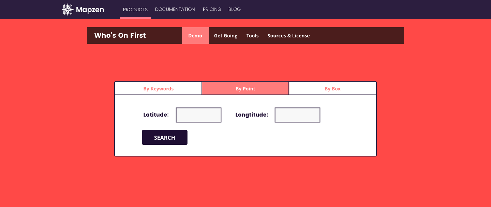This screenshot has height=207, width=491.
Task: Focus the Latitude input field
Action: pyautogui.click(x=198, y=115)
